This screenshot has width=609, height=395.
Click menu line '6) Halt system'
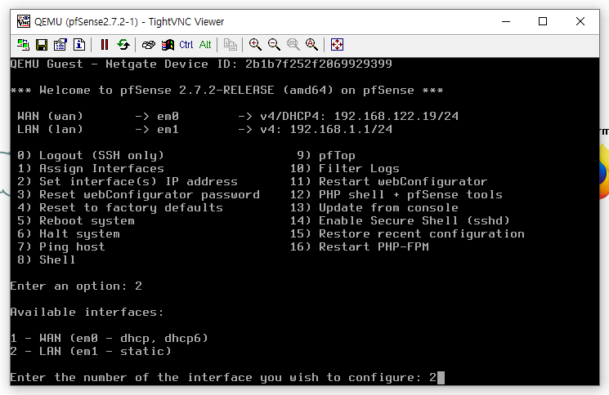69,233
